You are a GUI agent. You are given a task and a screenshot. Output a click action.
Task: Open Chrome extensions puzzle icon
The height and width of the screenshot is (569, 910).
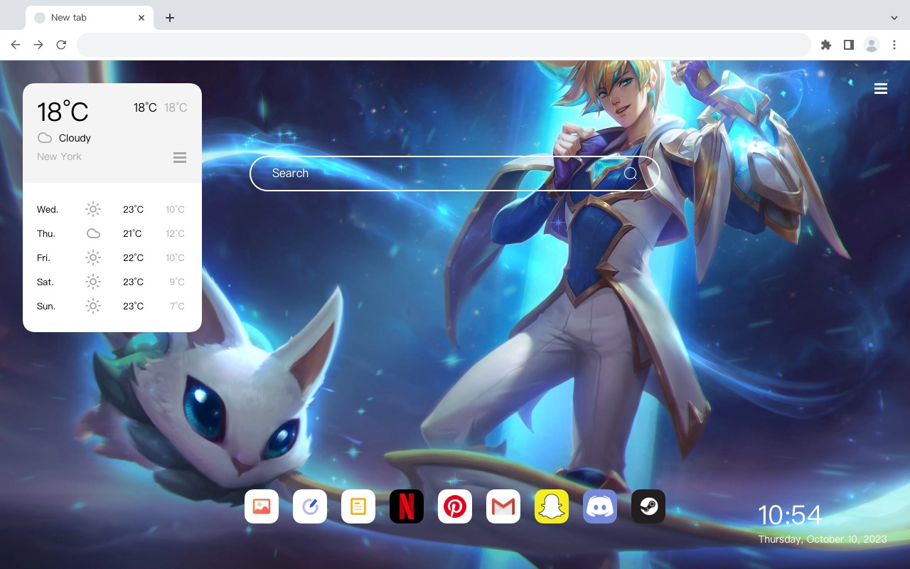825,45
